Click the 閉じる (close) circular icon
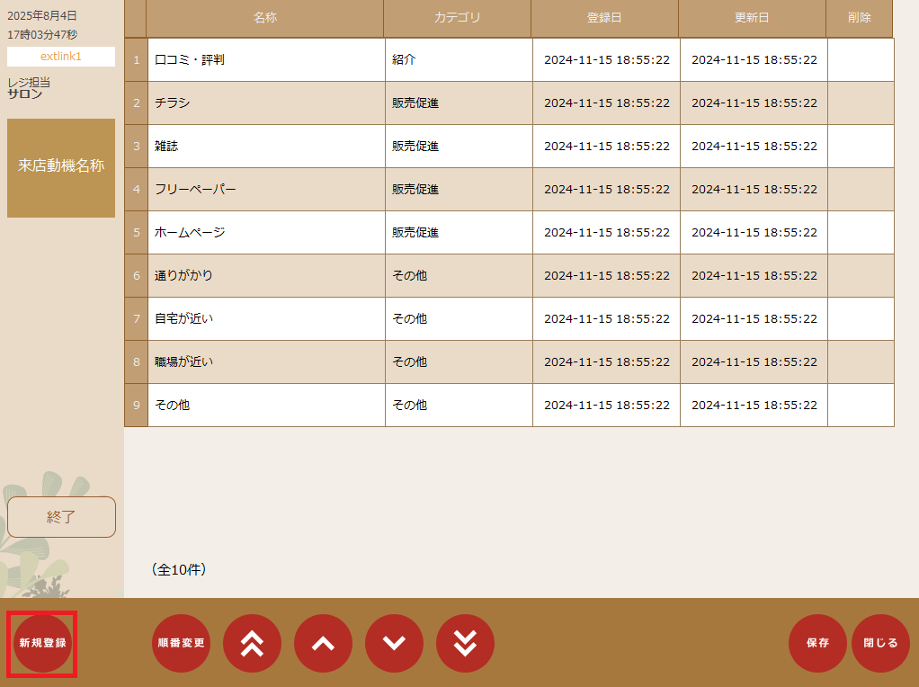 point(879,644)
